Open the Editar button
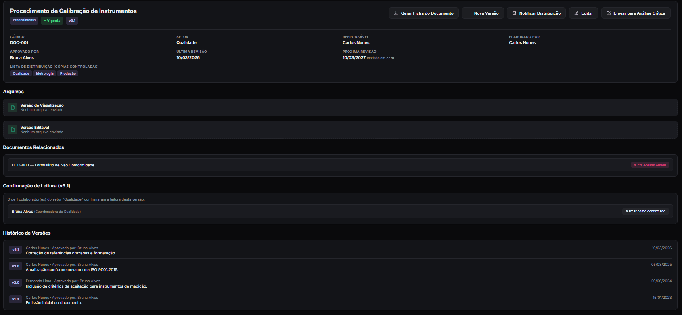682x315 pixels. click(584, 13)
